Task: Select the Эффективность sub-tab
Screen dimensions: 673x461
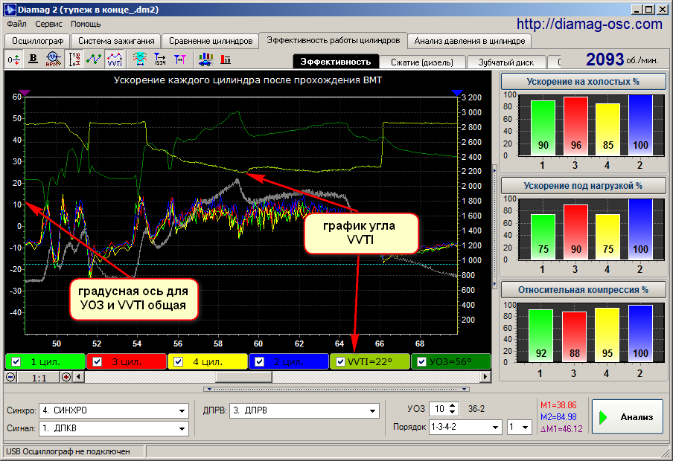Action: click(x=336, y=62)
